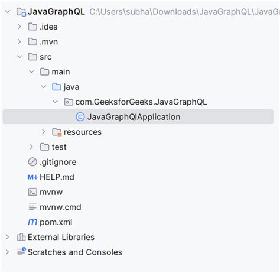Click the JavaGraphQL project module icon

pos(21,12)
